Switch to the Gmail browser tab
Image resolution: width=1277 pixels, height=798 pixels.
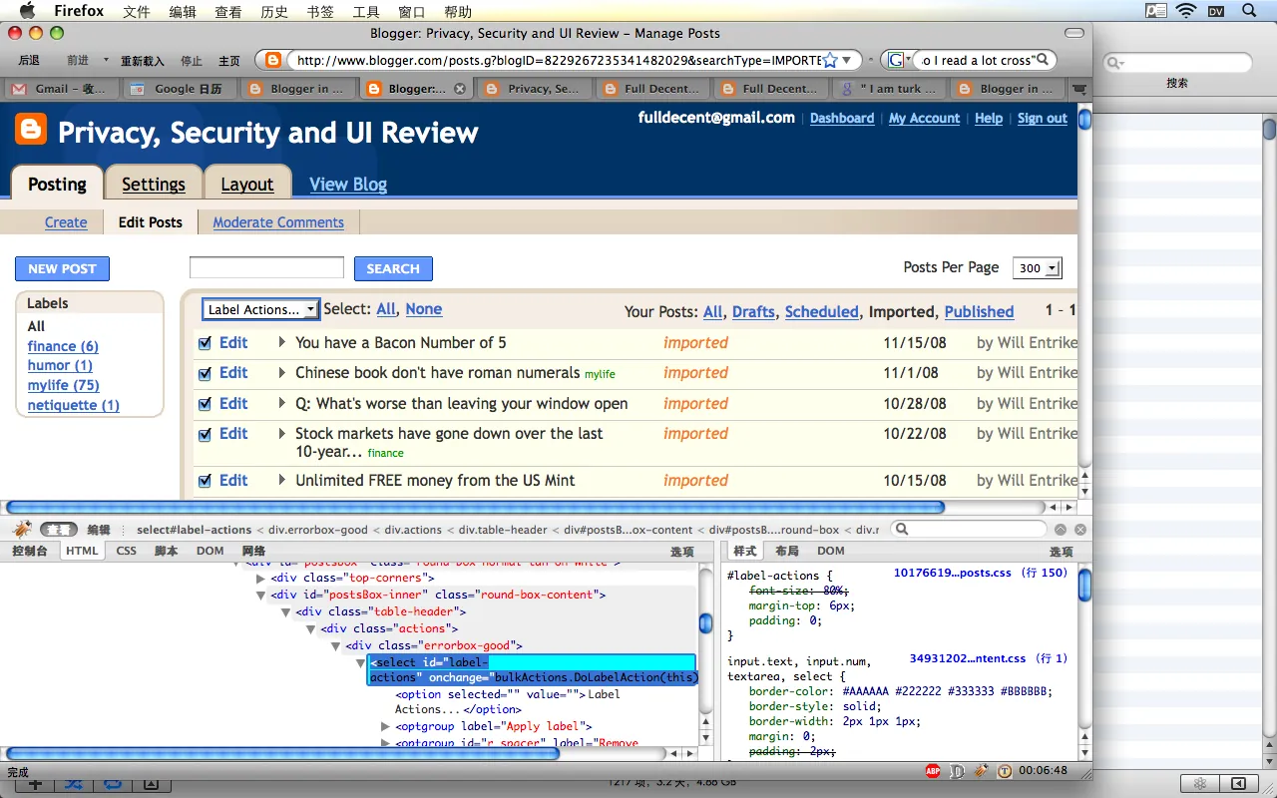pos(63,88)
